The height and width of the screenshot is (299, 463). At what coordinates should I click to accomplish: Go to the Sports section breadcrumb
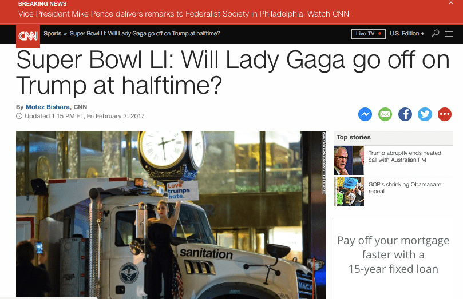click(52, 34)
